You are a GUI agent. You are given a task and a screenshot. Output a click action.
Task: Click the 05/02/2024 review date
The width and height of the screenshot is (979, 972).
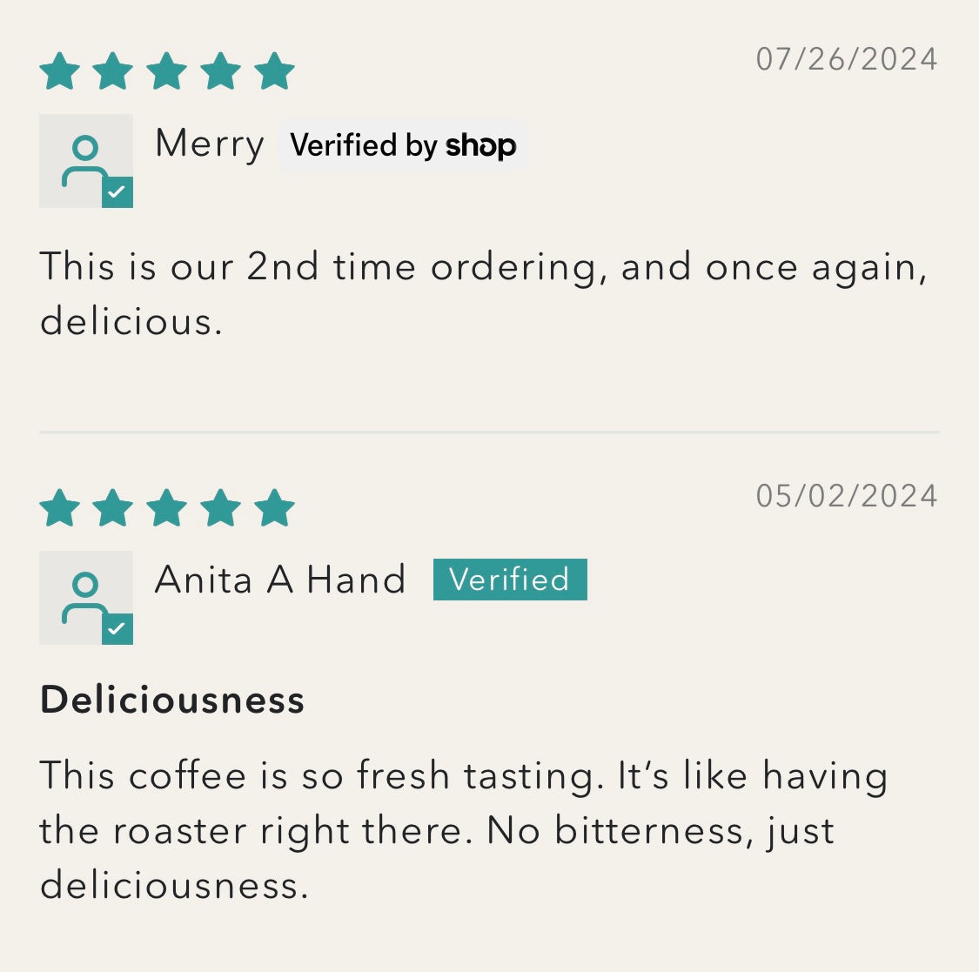pyautogui.click(x=847, y=496)
